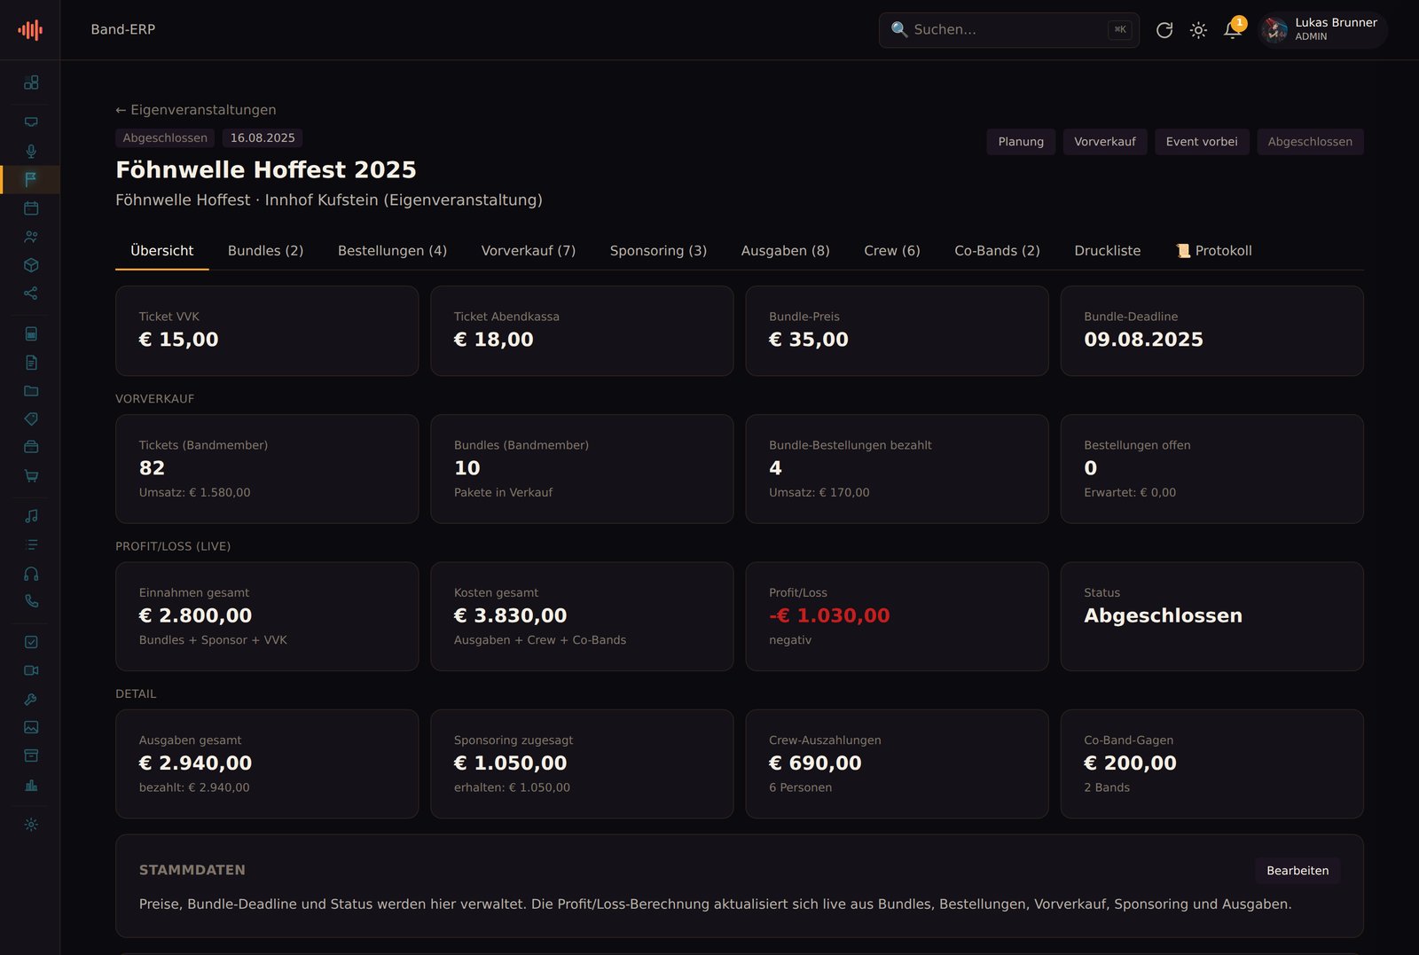Click the music note icon in sidebar

(31, 516)
